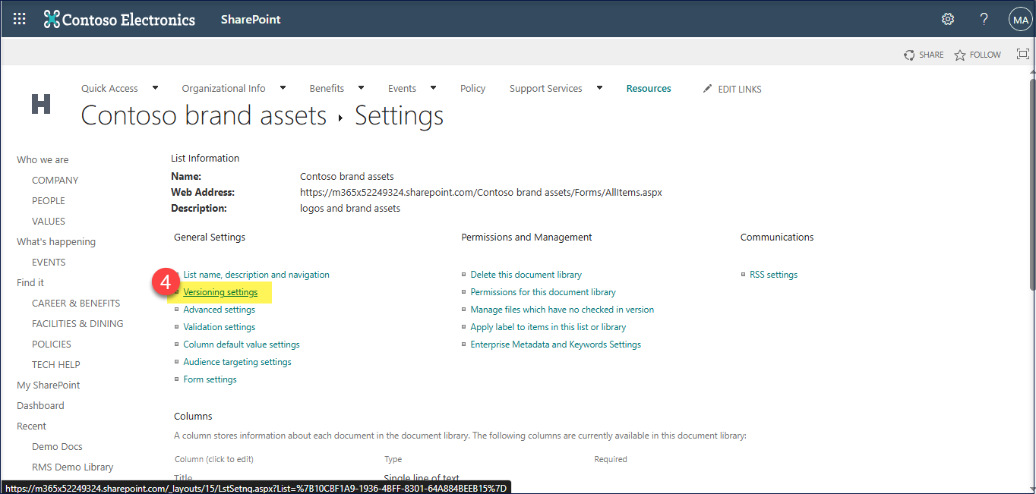This screenshot has height=494, width=1036.
Task: Expand the Organizational Info dropdown arrow
Action: pos(283,88)
